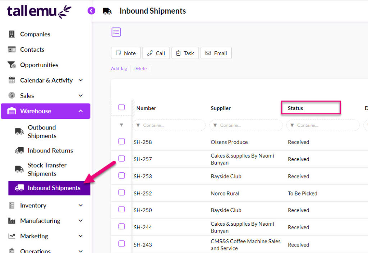Go to Inbound Returns
The width and height of the screenshot is (368, 253).
click(50, 150)
